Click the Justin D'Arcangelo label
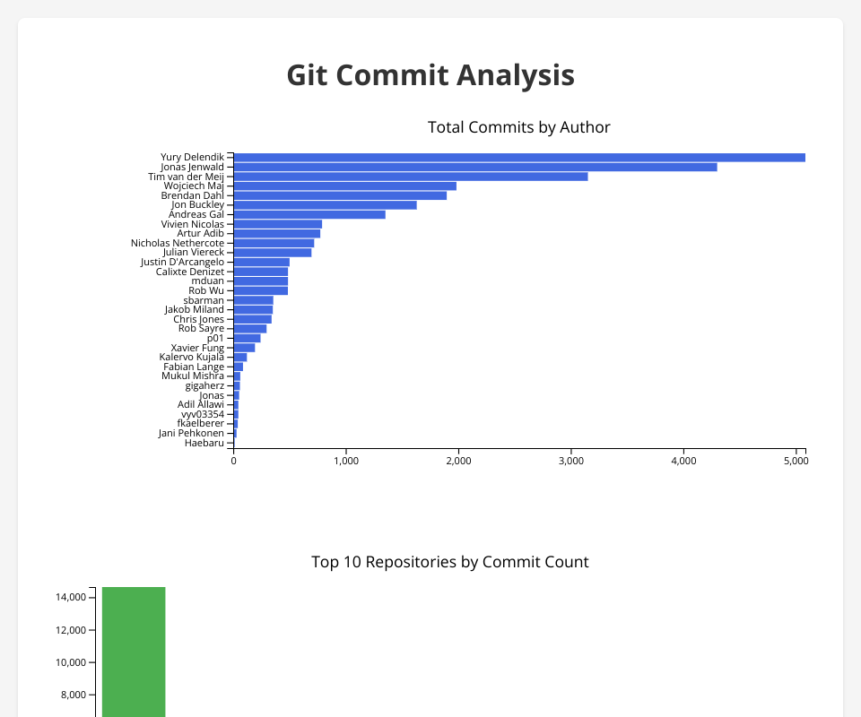The height and width of the screenshot is (717, 861). [182, 262]
